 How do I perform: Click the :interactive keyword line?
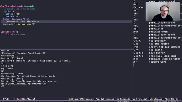click(x=12, y=16)
